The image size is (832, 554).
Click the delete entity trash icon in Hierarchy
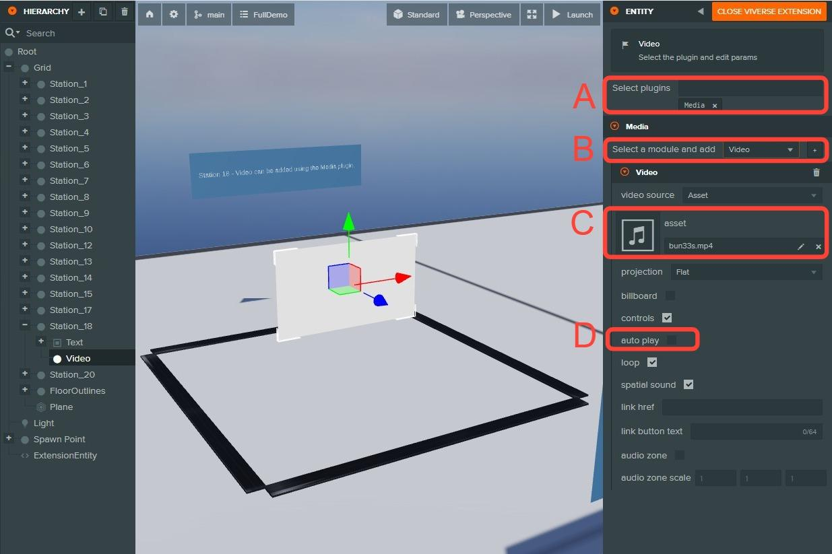tap(125, 12)
